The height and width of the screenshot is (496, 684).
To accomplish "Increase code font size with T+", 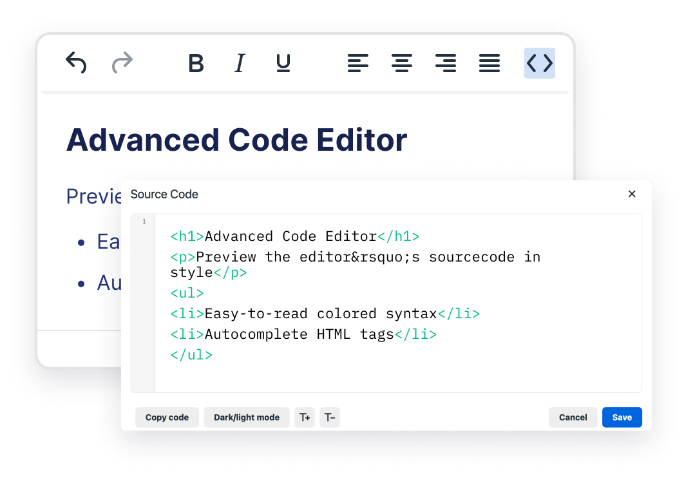I will click(305, 417).
